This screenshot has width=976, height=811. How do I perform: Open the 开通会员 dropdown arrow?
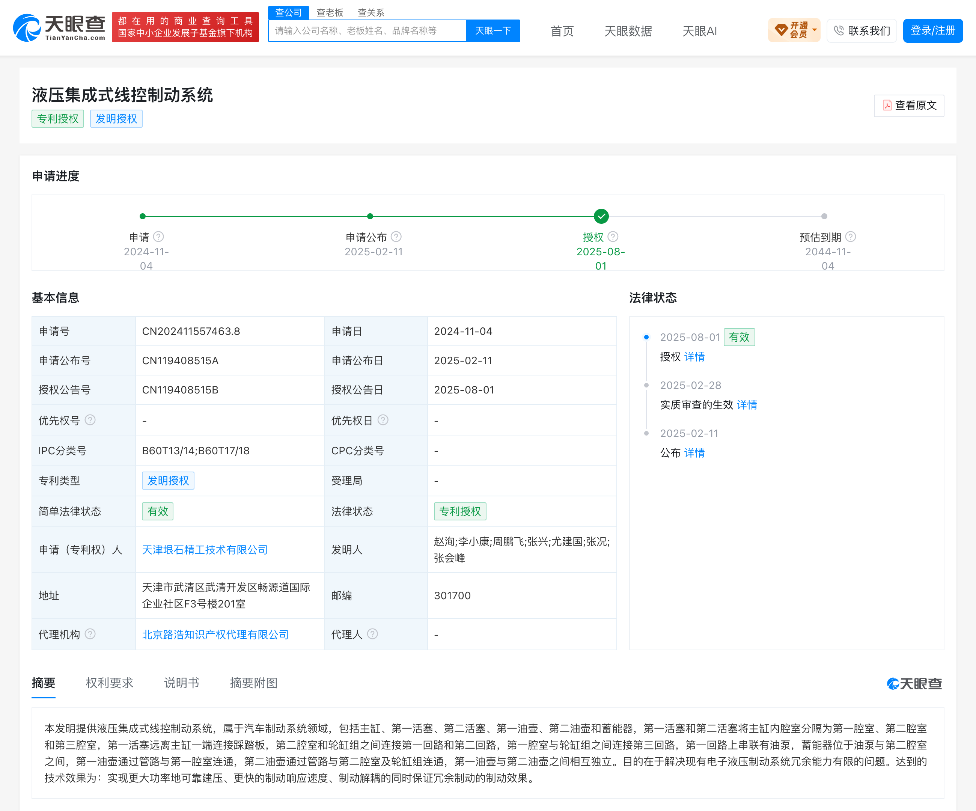pyautogui.click(x=814, y=30)
